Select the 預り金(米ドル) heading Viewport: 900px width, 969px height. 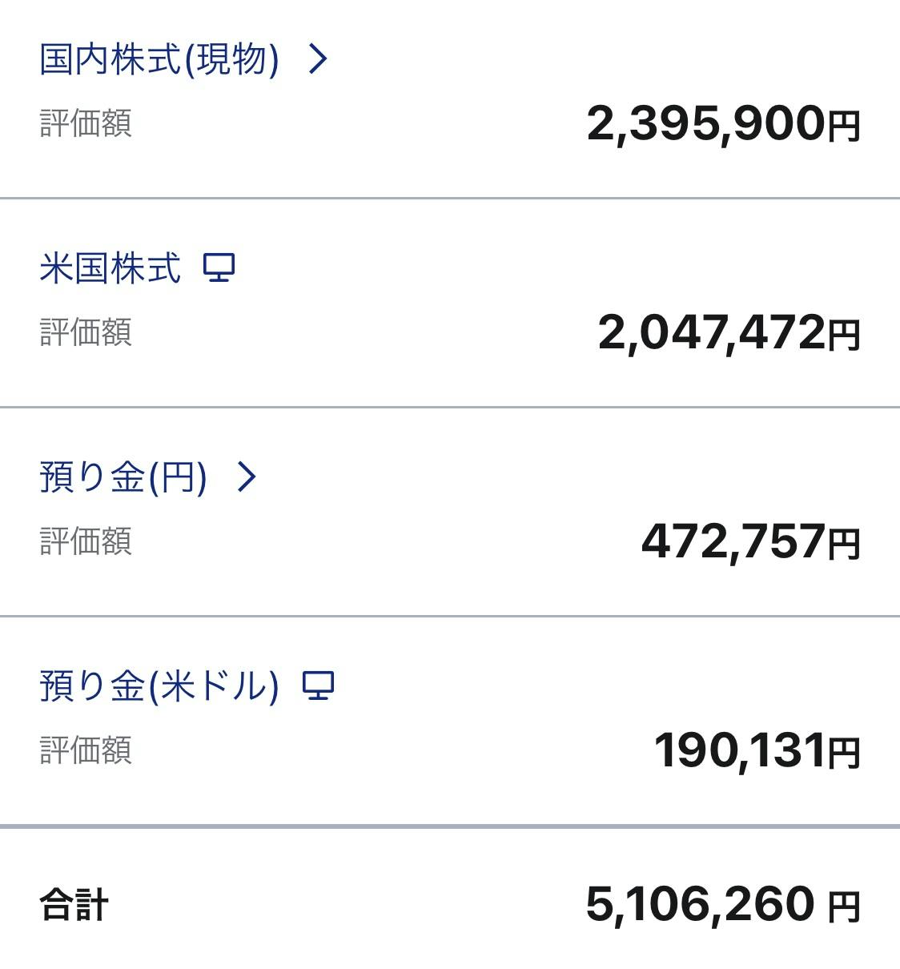pyautogui.click(x=159, y=686)
